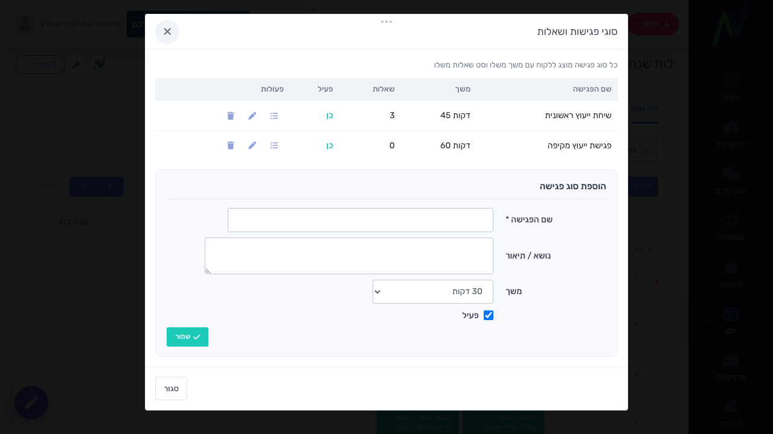773x434 pixels.
Task: Open questions list for שיחת ייעוץ ראשונית
Action: 274,116
